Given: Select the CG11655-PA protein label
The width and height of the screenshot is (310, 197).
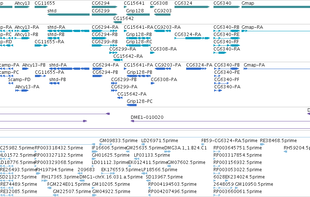Looking at the screenshot, I should 50,72.
